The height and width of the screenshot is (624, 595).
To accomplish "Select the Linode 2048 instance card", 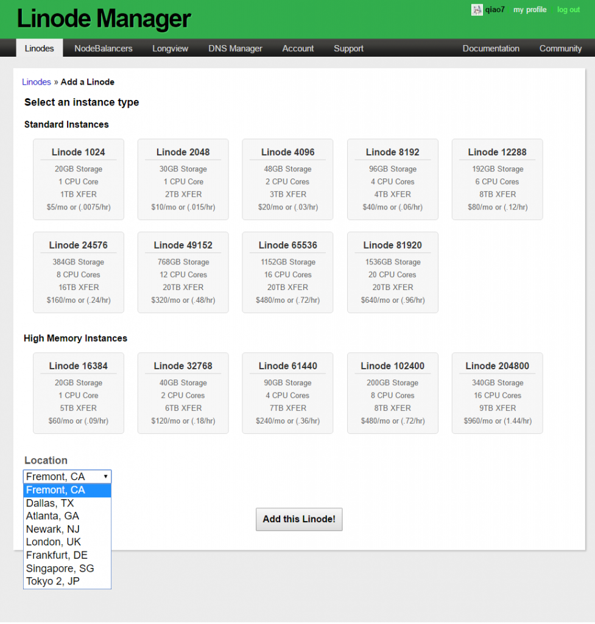I will 183,179.
